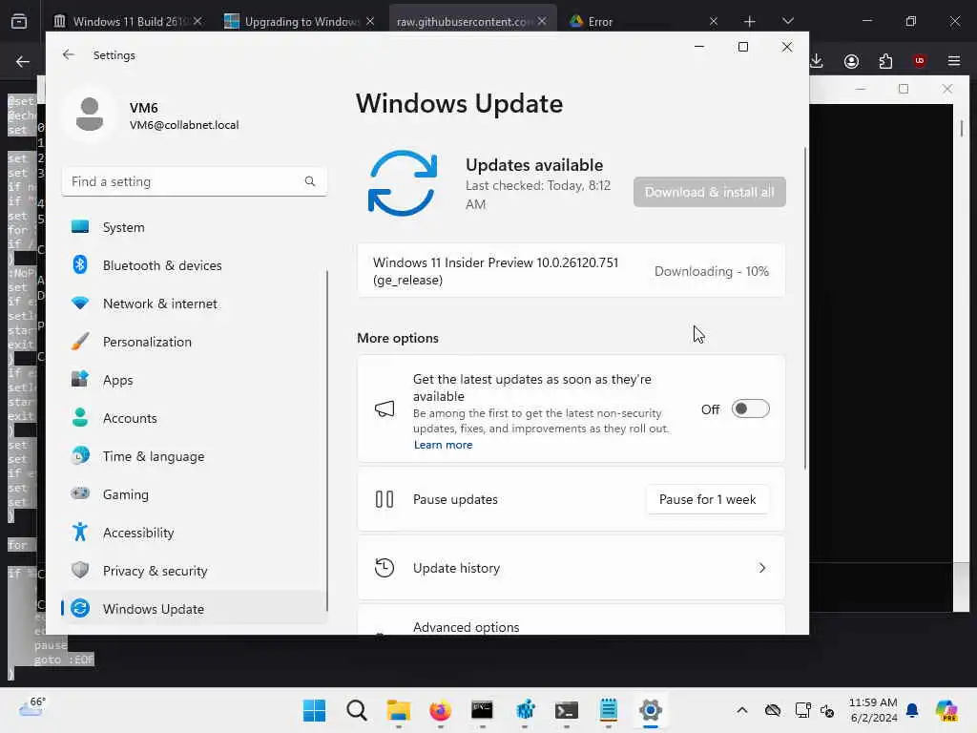Expand Update history chevron arrow

(x=761, y=568)
